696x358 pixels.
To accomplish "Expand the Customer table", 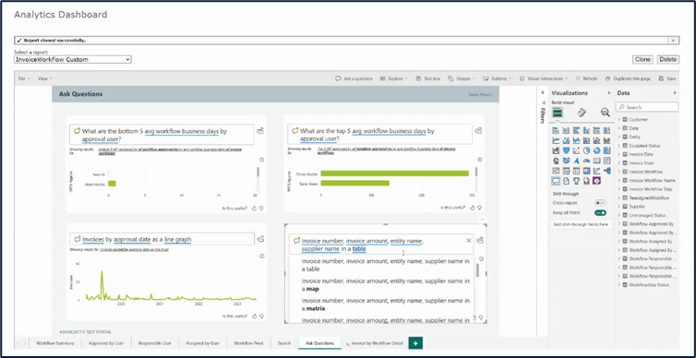I will tap(619, 120).
